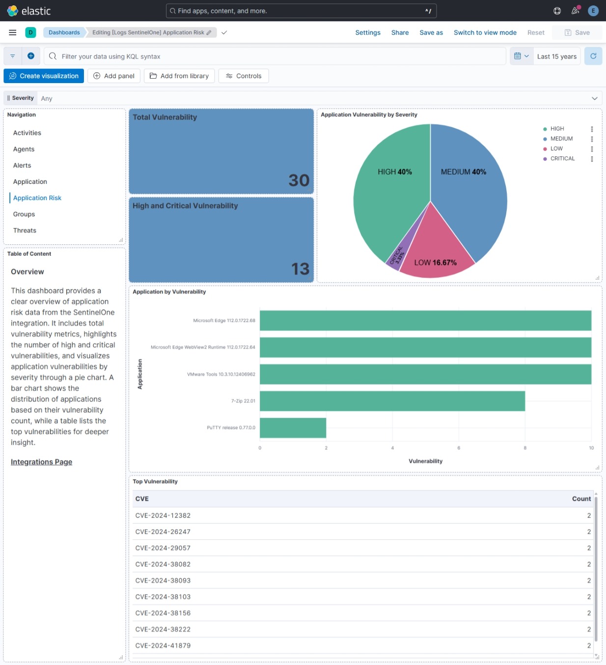
Task: Add a filter using the plus icon
Action: coord(30,56)
